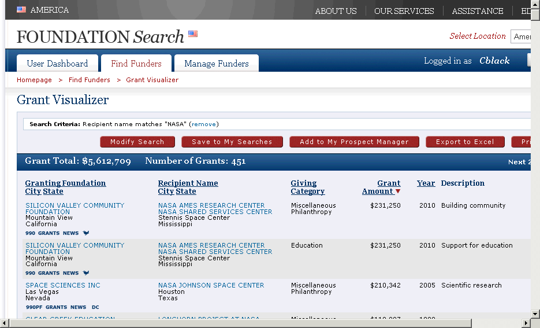Switch to the User Dashboard tab

pyautogui.click(x=57, y=64)
